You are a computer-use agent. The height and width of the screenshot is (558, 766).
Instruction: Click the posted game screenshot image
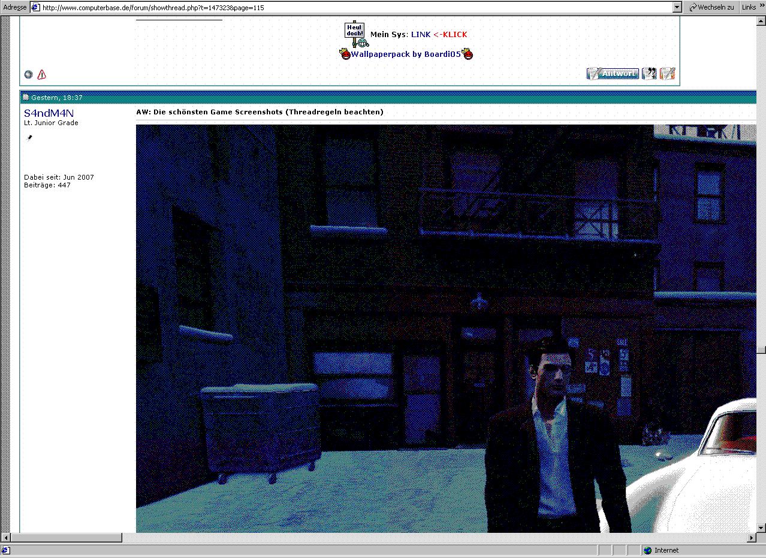click(x=446, y=328)
